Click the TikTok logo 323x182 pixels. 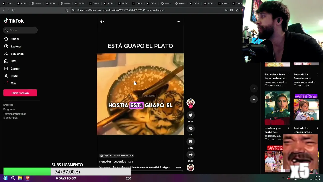click(x=14, y=21)
